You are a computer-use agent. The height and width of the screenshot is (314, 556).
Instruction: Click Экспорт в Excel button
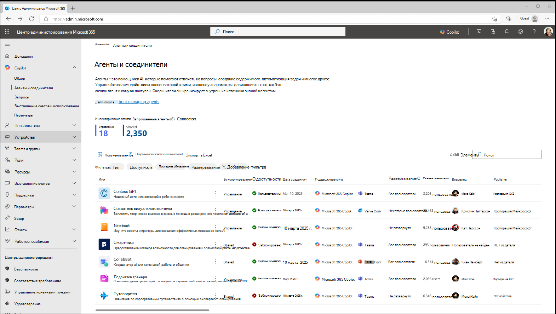point(199,155)
